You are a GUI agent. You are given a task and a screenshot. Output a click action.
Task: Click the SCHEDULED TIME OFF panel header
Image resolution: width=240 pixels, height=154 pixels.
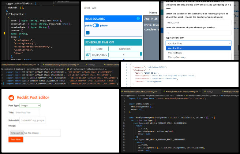(113, 42)
